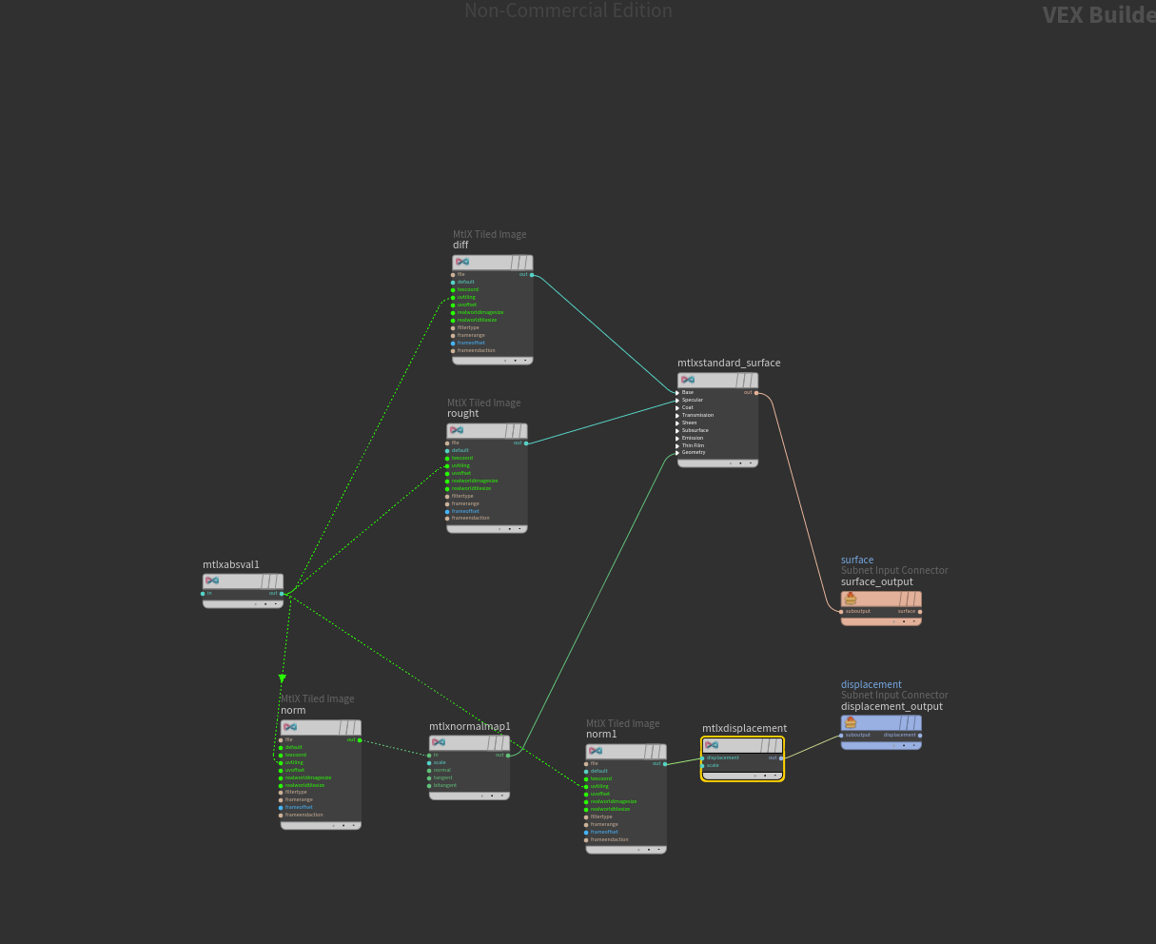
Task: Click the suboutput connector of surface_output
Action: [x=842, y=611]
